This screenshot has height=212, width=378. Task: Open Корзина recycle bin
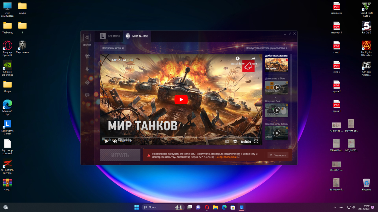(366, 185)
